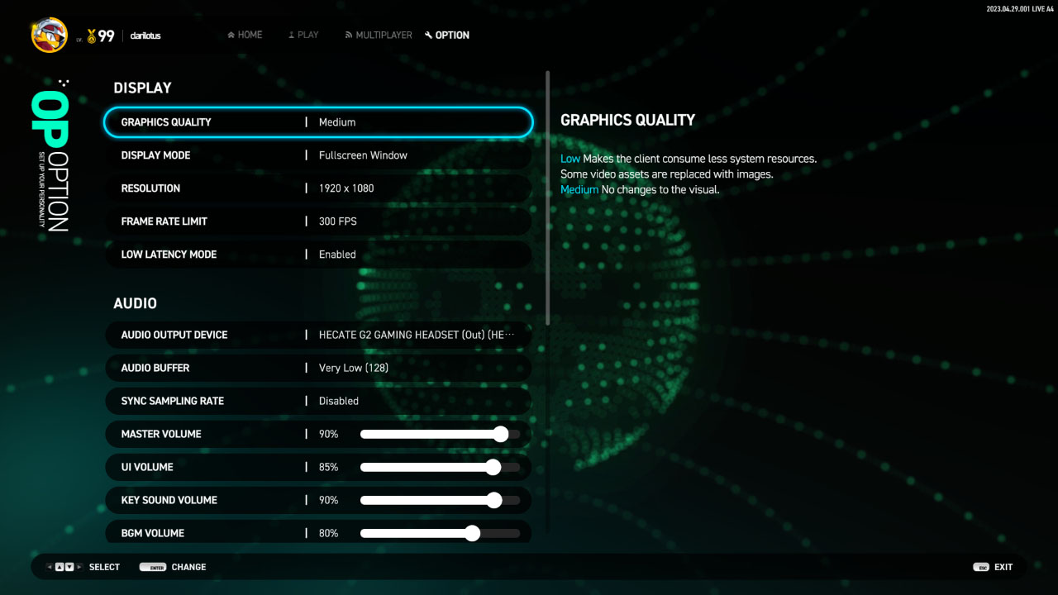Change the Resolution setting row
This screenshot has height=595, width=1058.
[x=318, y=188]
